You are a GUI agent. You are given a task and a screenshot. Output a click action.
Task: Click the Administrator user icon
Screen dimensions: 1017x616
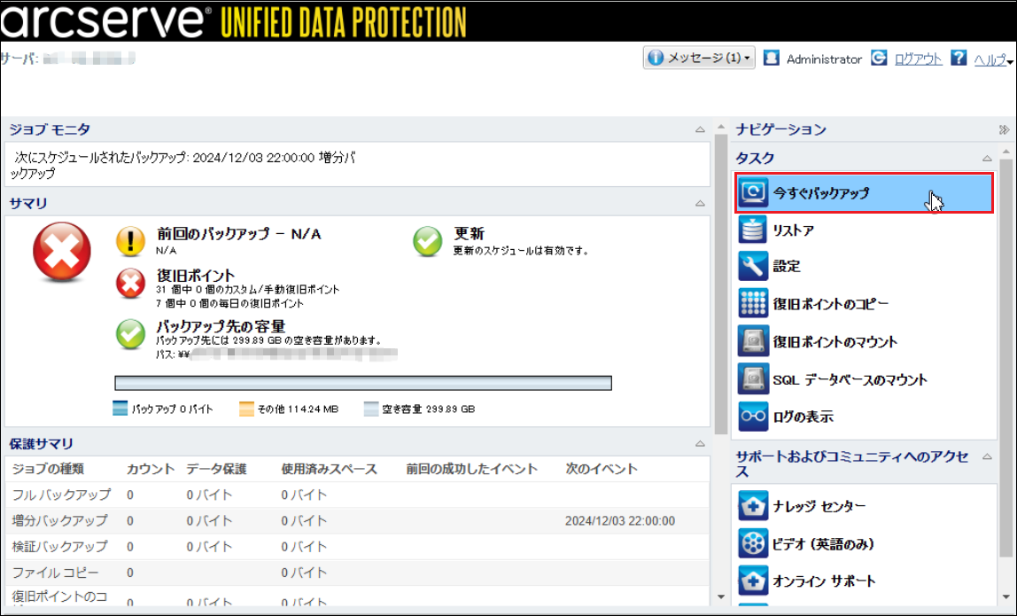tap(772, 58)
